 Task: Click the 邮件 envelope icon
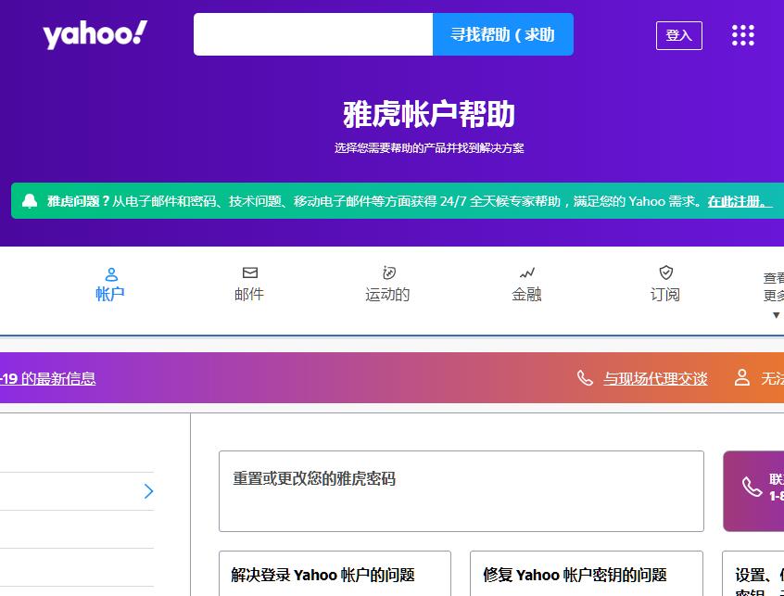249,273
